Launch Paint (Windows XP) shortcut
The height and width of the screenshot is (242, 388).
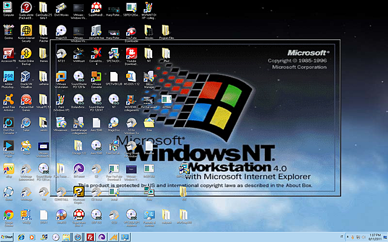pos(61,102)
